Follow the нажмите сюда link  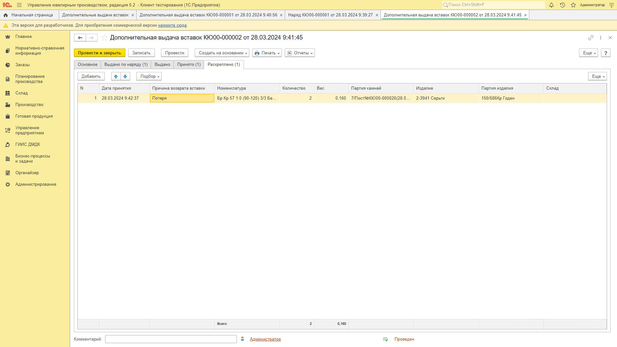tap(172, 25)
